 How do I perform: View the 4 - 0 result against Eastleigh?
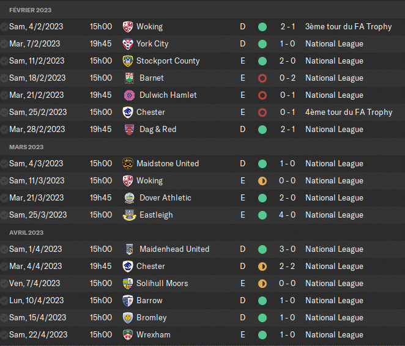(288, 215)
